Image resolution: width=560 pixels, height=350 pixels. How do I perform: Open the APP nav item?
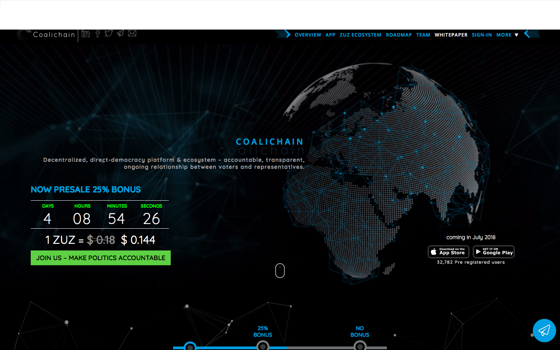331,35
